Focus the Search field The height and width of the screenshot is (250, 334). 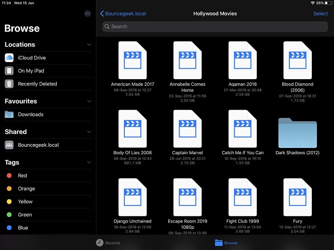(215, 27)
